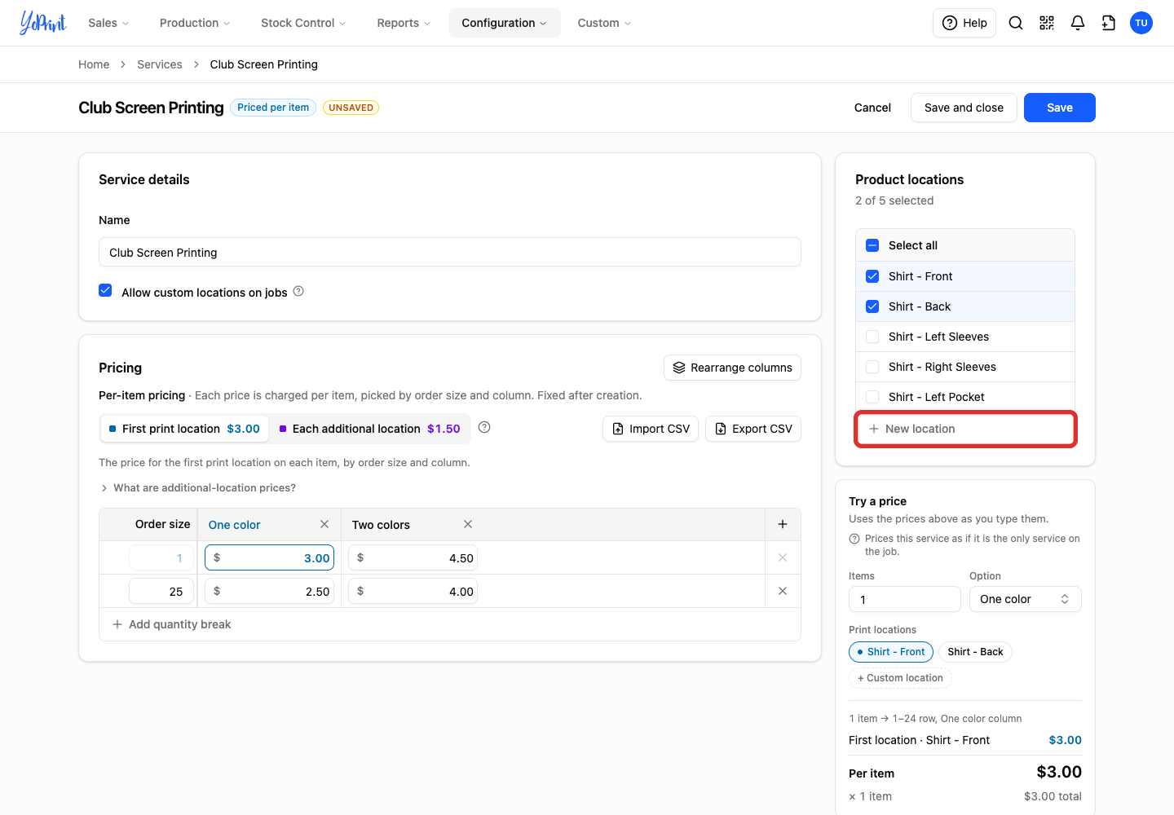The height and width of the screenshot is (815, 1174).
Task: Import pricing from CSV
Action: click(651, 429)
